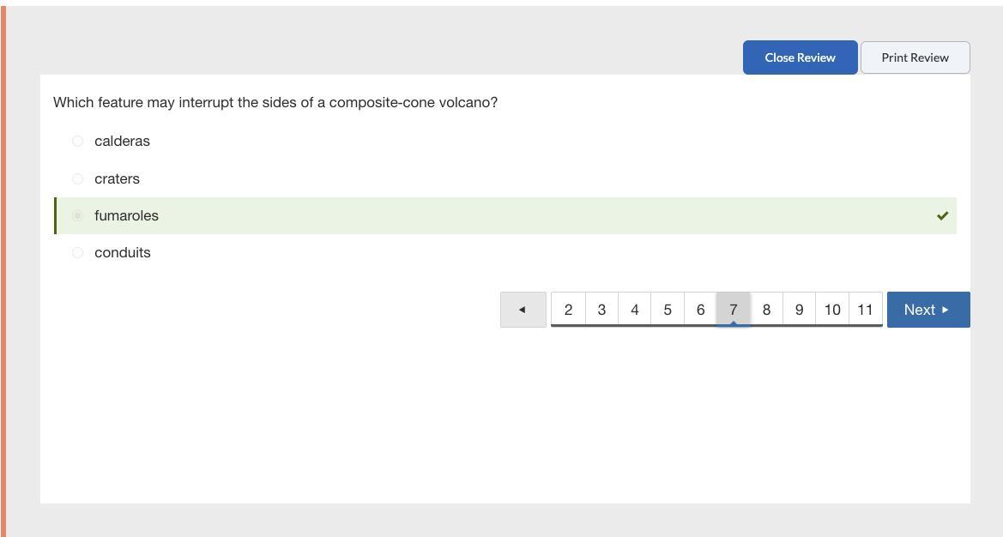The width and height of the screenshot is (1003, 537).
Task: Click the Next button
Action: pos(928,310)
